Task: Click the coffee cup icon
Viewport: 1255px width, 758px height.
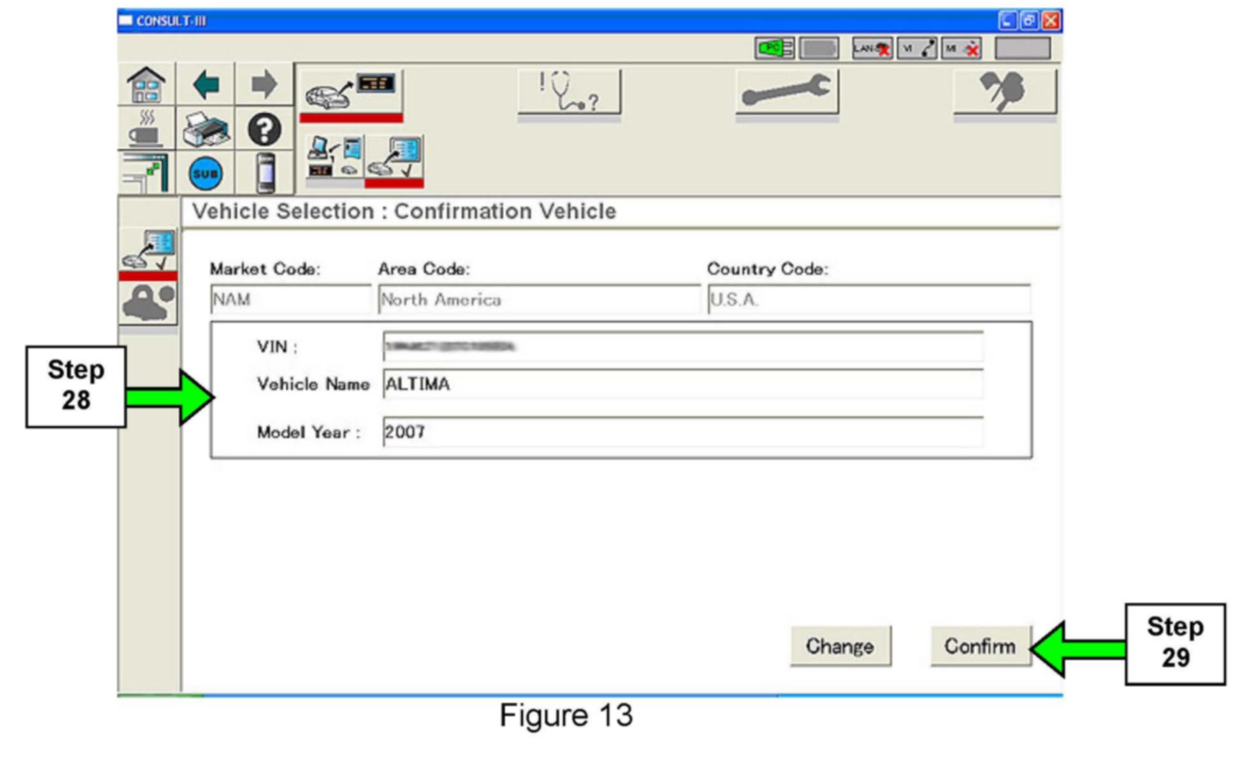Action: [x=146, y=129]
